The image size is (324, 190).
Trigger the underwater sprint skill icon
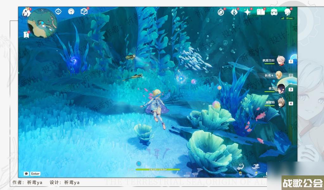pos(255,166)
